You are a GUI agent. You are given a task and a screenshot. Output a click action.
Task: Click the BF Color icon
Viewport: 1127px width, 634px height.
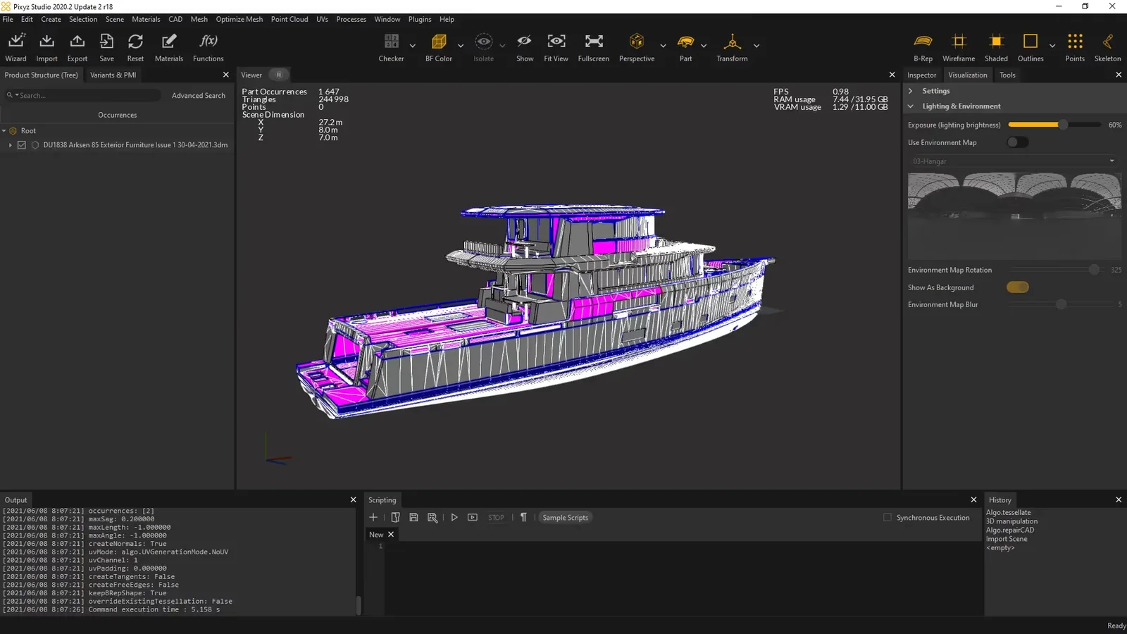tap(439, 42)
